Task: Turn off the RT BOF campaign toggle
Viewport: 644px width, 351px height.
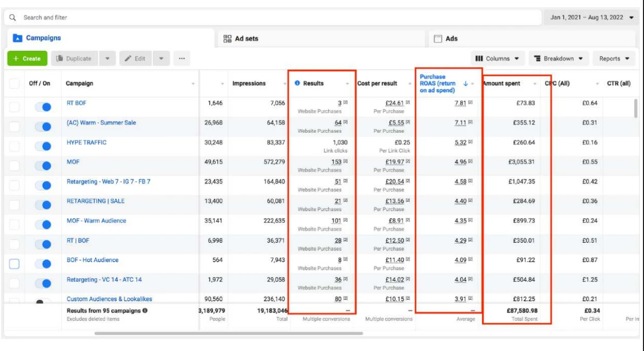Action: 43,107
